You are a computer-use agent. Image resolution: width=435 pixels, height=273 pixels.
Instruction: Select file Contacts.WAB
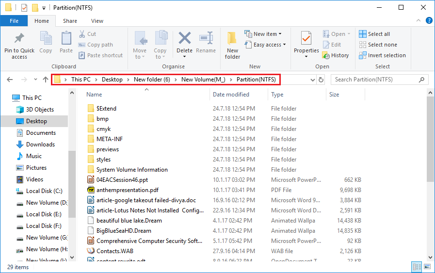(114, 251)
